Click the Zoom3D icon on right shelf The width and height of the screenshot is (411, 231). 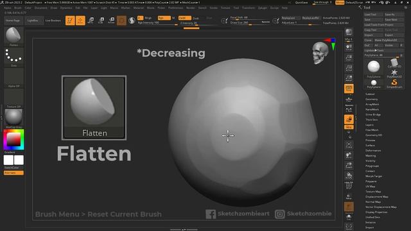click(349, 166)
